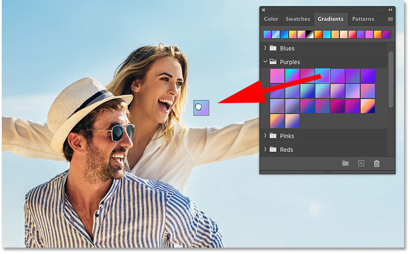The image size is (410, 254).
Task: Click the create new gradient plus icon
Action: click(x=361, y=164)
